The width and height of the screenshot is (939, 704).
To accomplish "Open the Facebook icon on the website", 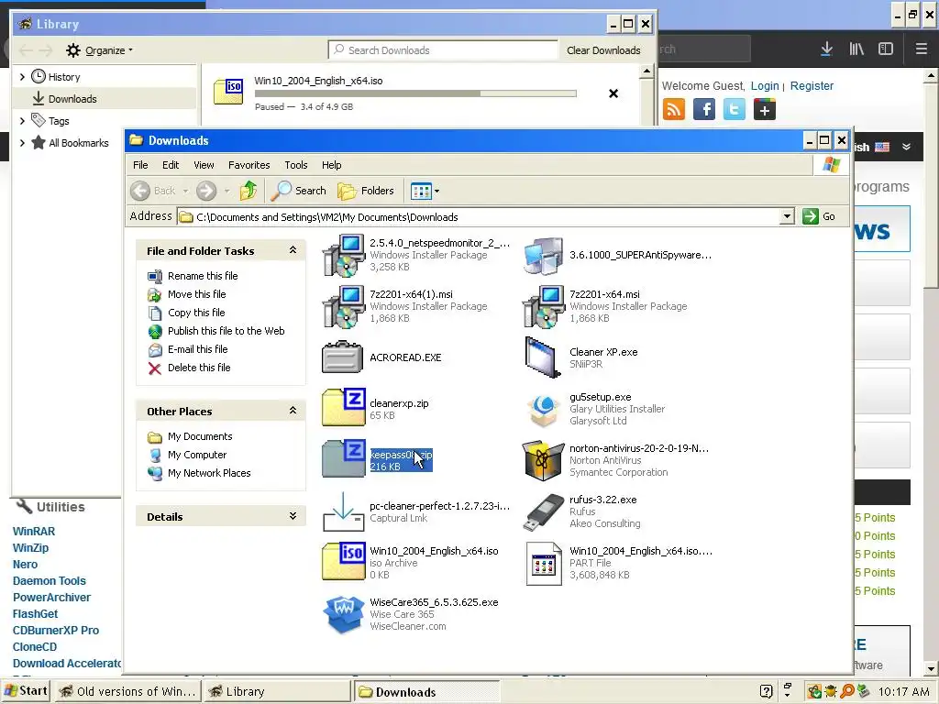I will coord(704,110).
